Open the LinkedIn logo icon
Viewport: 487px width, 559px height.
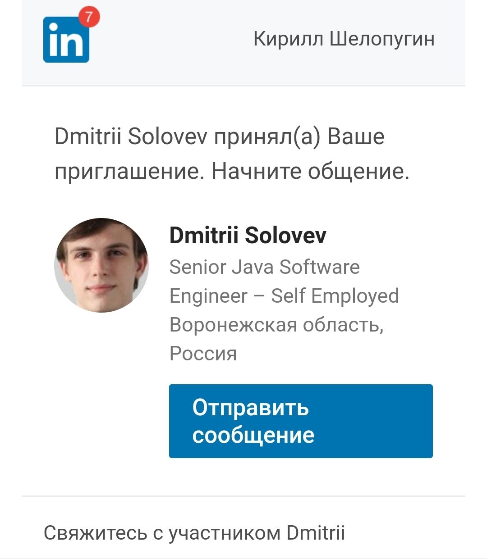coord(66,39)
